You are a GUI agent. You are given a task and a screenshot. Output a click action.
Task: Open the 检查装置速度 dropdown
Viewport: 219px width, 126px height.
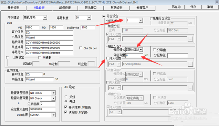(x=53, y=93)
